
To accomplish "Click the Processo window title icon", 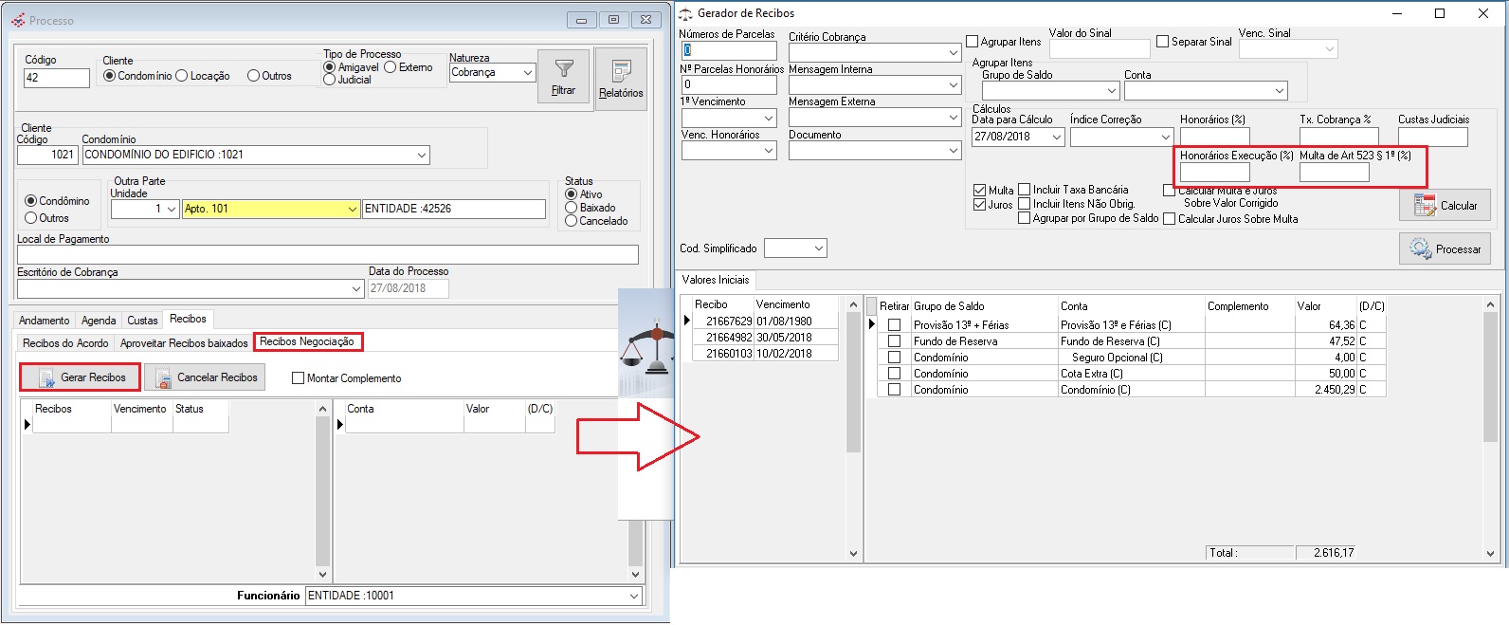I will tap(18, 20).
